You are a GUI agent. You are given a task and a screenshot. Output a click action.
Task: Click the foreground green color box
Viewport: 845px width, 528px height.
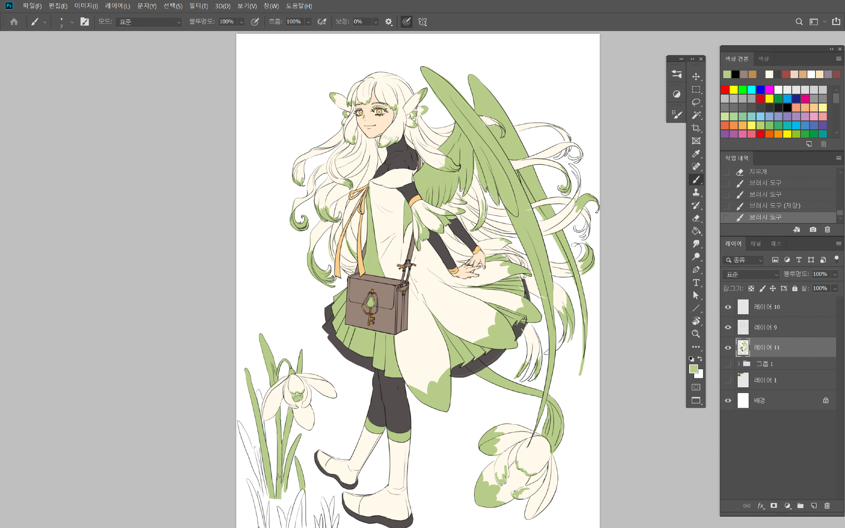693,369
